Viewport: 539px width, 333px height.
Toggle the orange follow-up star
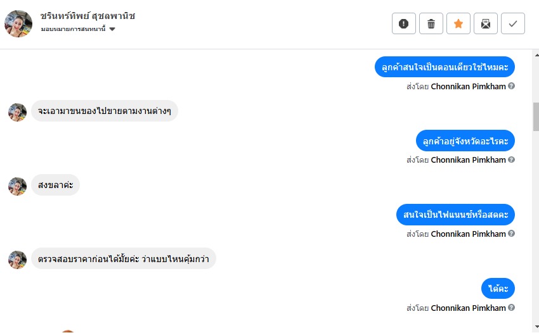click(x=458, y=24)
